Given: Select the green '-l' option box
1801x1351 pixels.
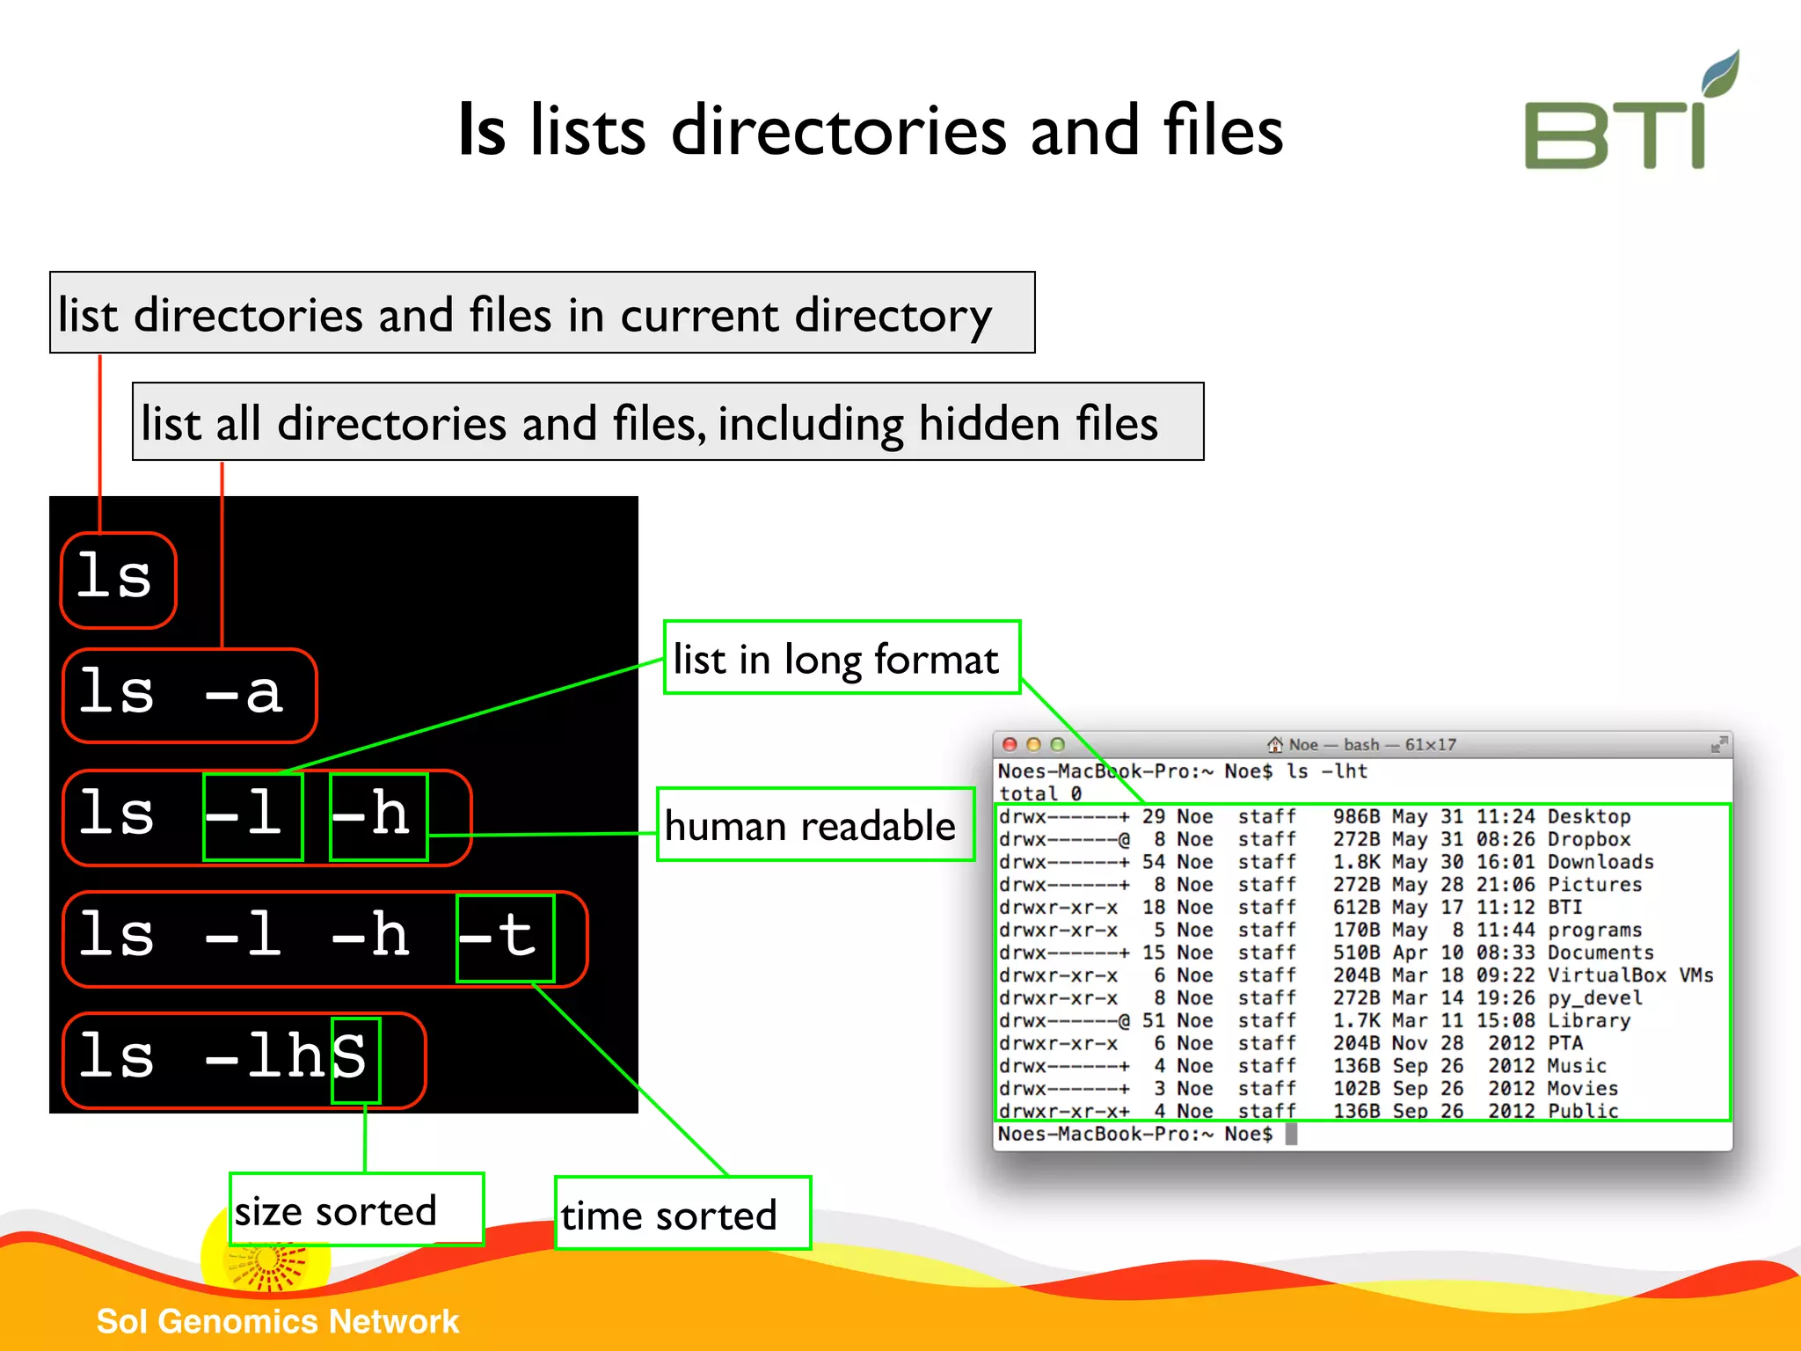Looking at the screenshot, I should 252,816.
